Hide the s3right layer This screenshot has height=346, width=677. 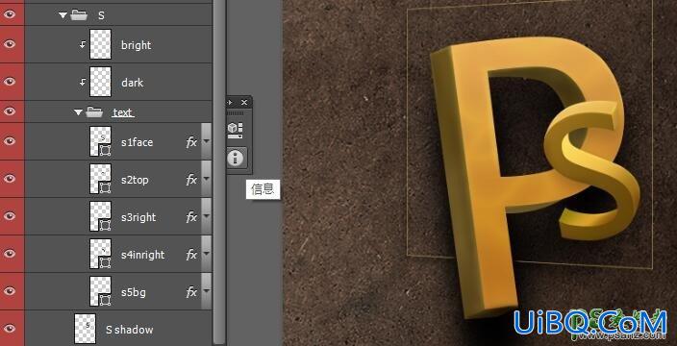9,216
